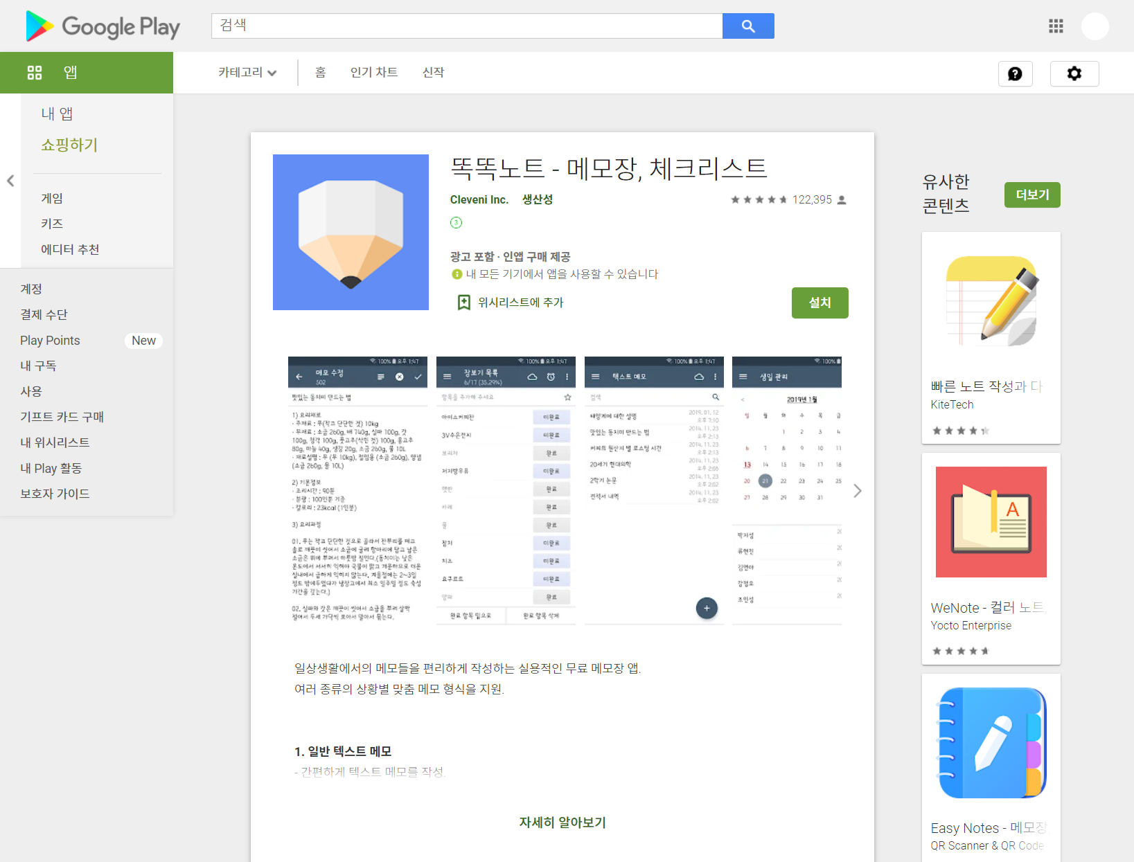Select 쇼핑하기 in sidebar
The image size is (1134, 862).
69,145
